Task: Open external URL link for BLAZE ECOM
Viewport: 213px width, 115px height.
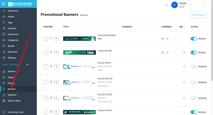Action: coord(184,98)
